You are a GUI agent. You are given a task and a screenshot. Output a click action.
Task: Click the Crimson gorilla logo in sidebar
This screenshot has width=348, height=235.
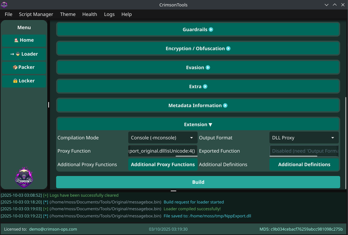24,177
